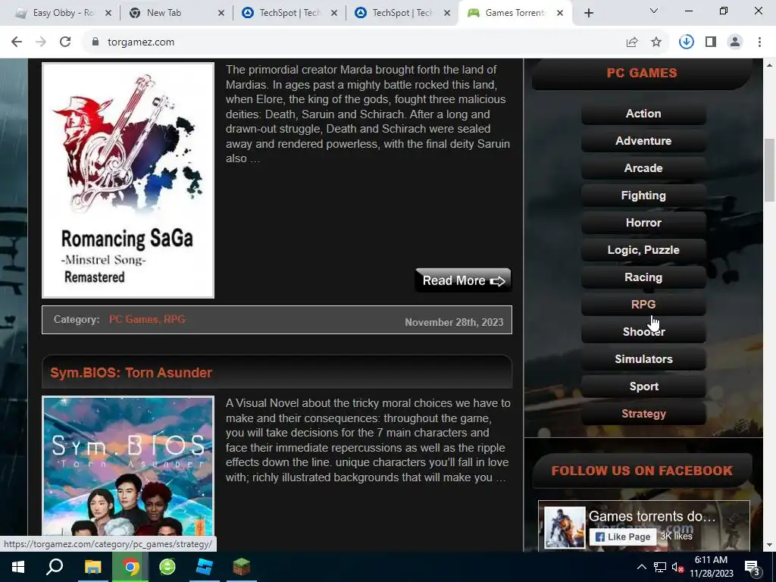Image resolution: width=776 pixels, height=582 pixels.
Task: Select the Simulators genre button
Action: (643, 358)
